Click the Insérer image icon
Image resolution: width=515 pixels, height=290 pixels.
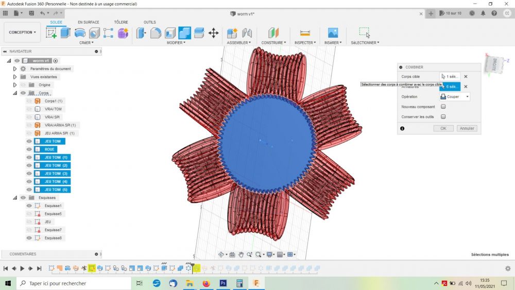click(333, 33)
